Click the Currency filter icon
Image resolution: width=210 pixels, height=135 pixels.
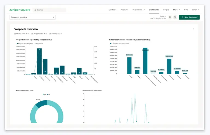[50, 34]
